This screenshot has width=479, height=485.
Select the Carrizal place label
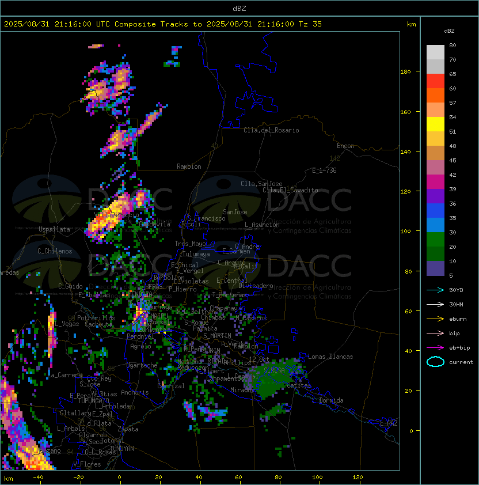[171, 386]
